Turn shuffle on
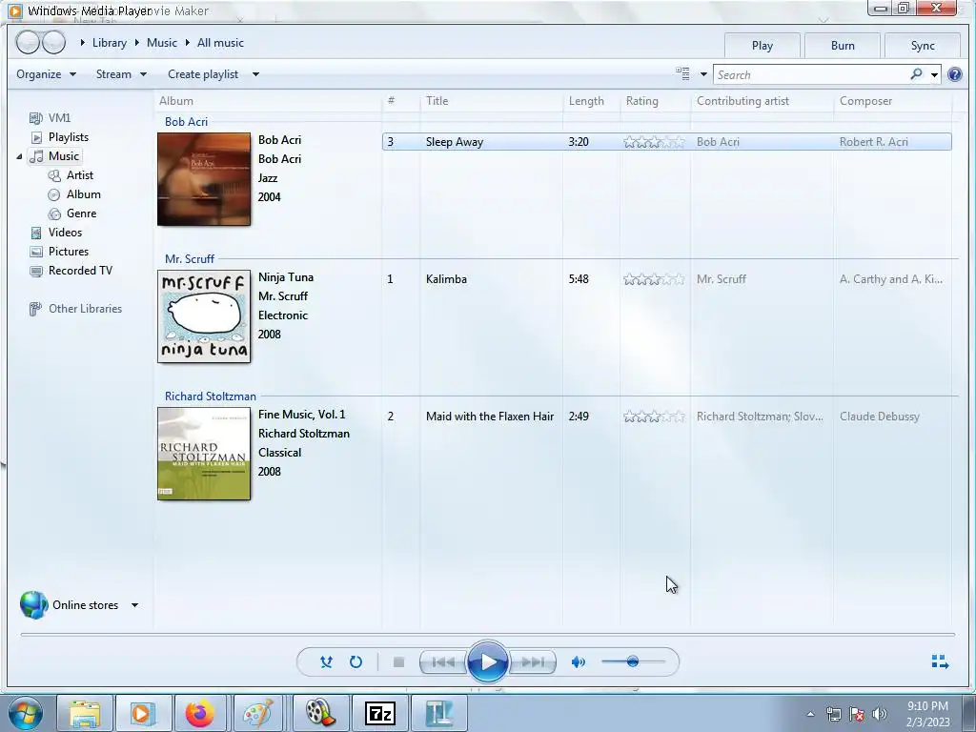 pos(326,661)
